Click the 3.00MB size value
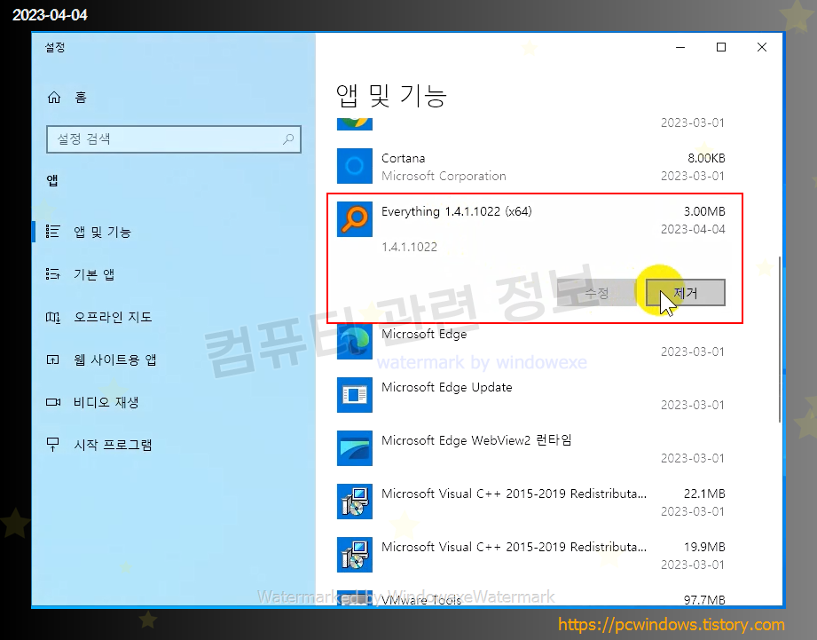Image resolution: width=817 pixels, height=640 pixels. [704, 211]
